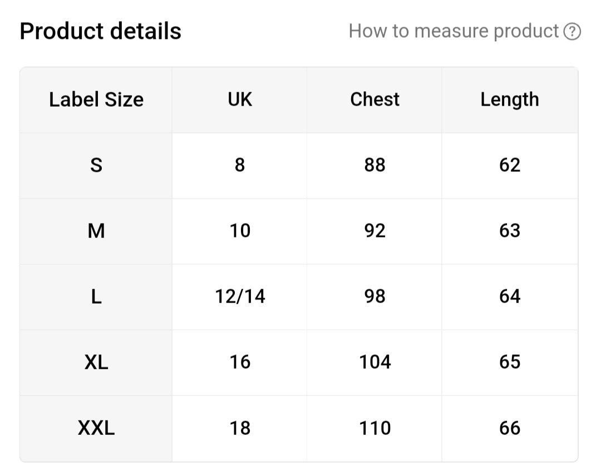This screenshot has width=601, height=471.
Task: Select the XL label size cell
Action: pyautogui.click(x=96, y=363)
